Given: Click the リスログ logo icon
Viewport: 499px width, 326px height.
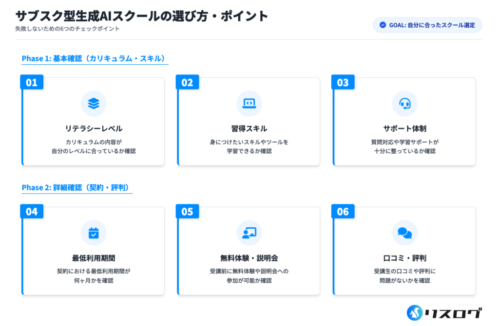Looking at the screenshot, I should tap(415, 313).
